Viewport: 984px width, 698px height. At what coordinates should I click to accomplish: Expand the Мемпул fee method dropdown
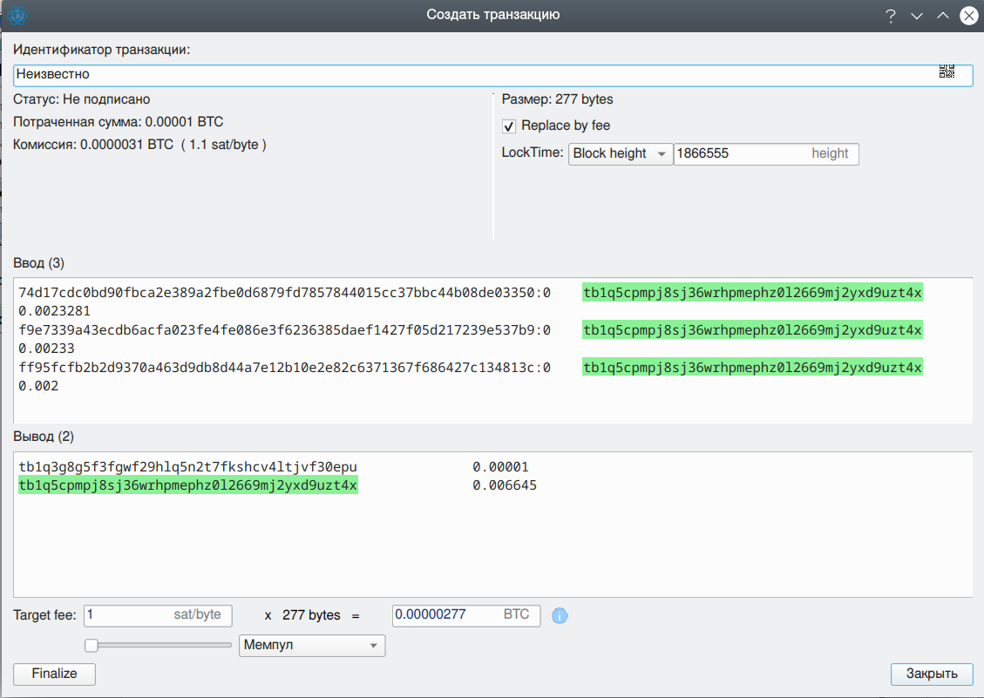[312, 645]
